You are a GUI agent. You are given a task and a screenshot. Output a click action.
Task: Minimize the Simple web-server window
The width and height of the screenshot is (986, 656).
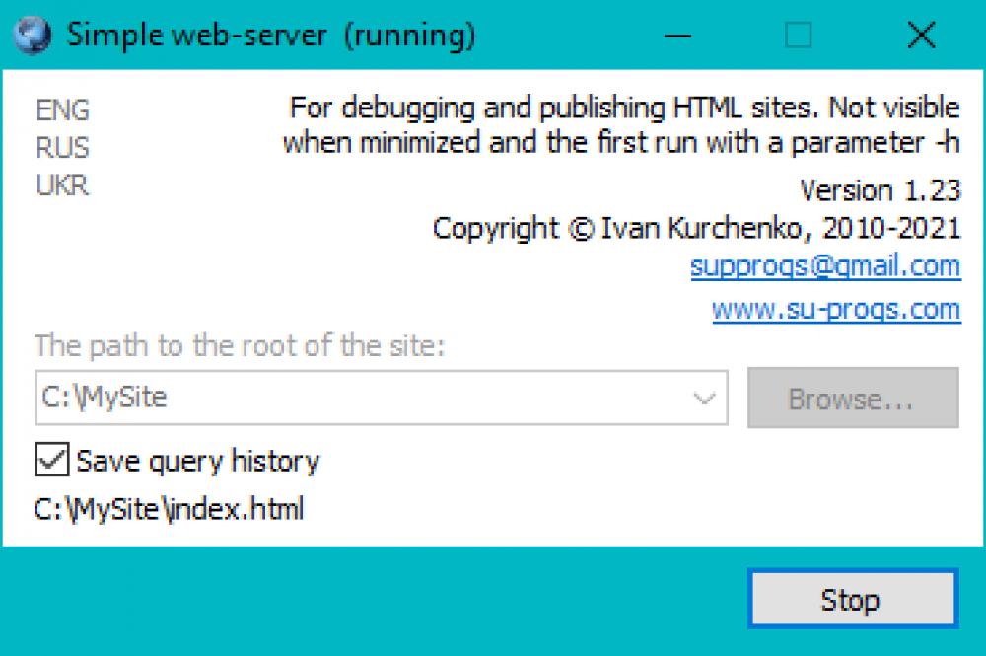pyautogui.click(x=678, y=35)
